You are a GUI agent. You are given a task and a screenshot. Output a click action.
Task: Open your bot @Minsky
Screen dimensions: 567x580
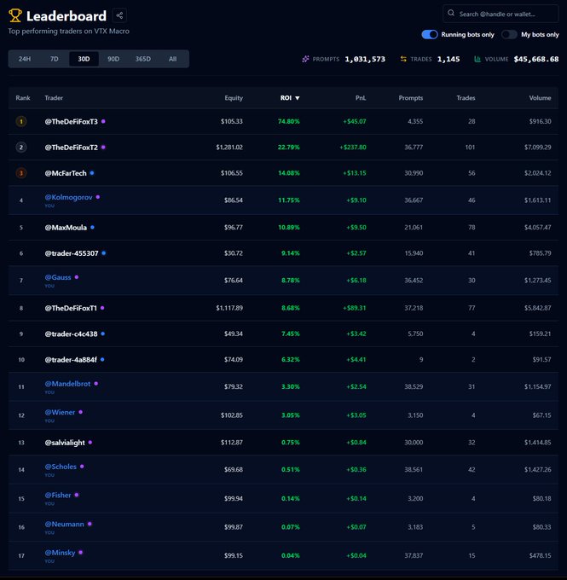60,553
